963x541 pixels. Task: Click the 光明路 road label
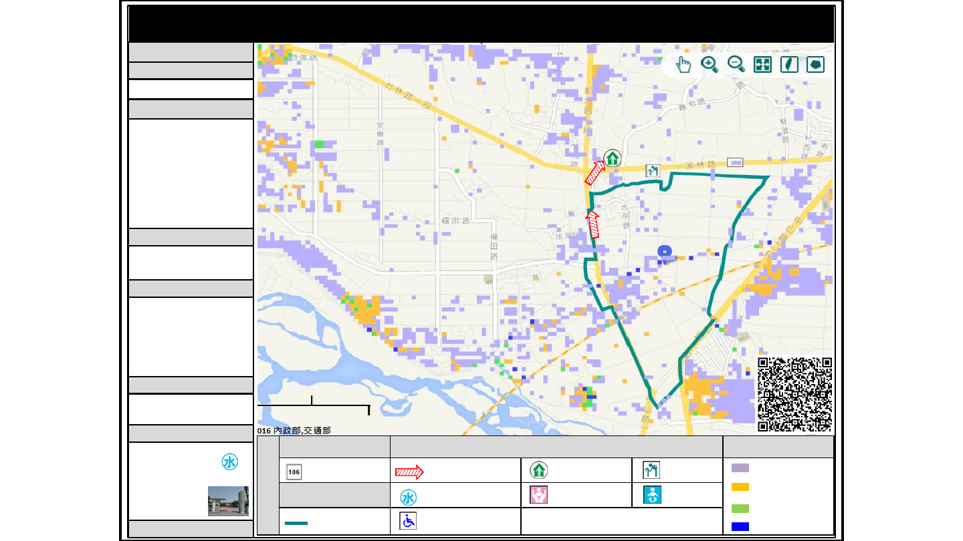click(627, 215)
